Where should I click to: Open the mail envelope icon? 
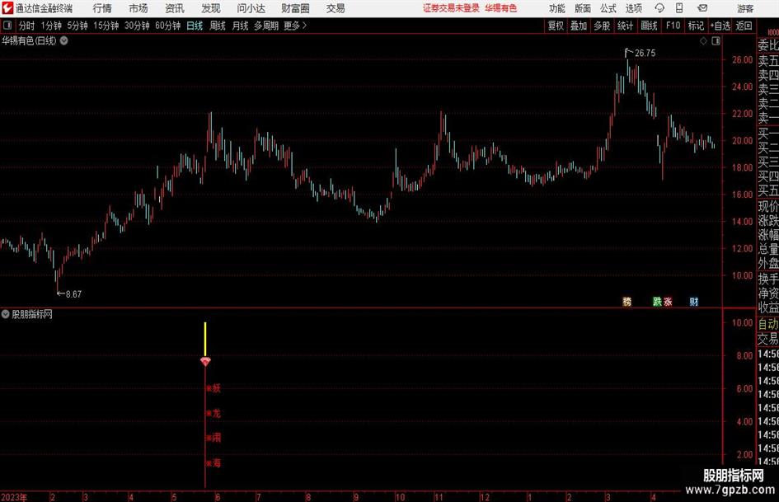[702, 8]
